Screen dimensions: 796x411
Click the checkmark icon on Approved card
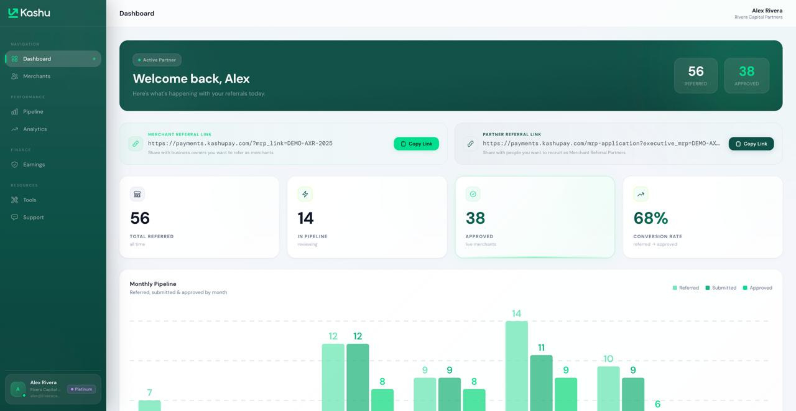(473, 194)
